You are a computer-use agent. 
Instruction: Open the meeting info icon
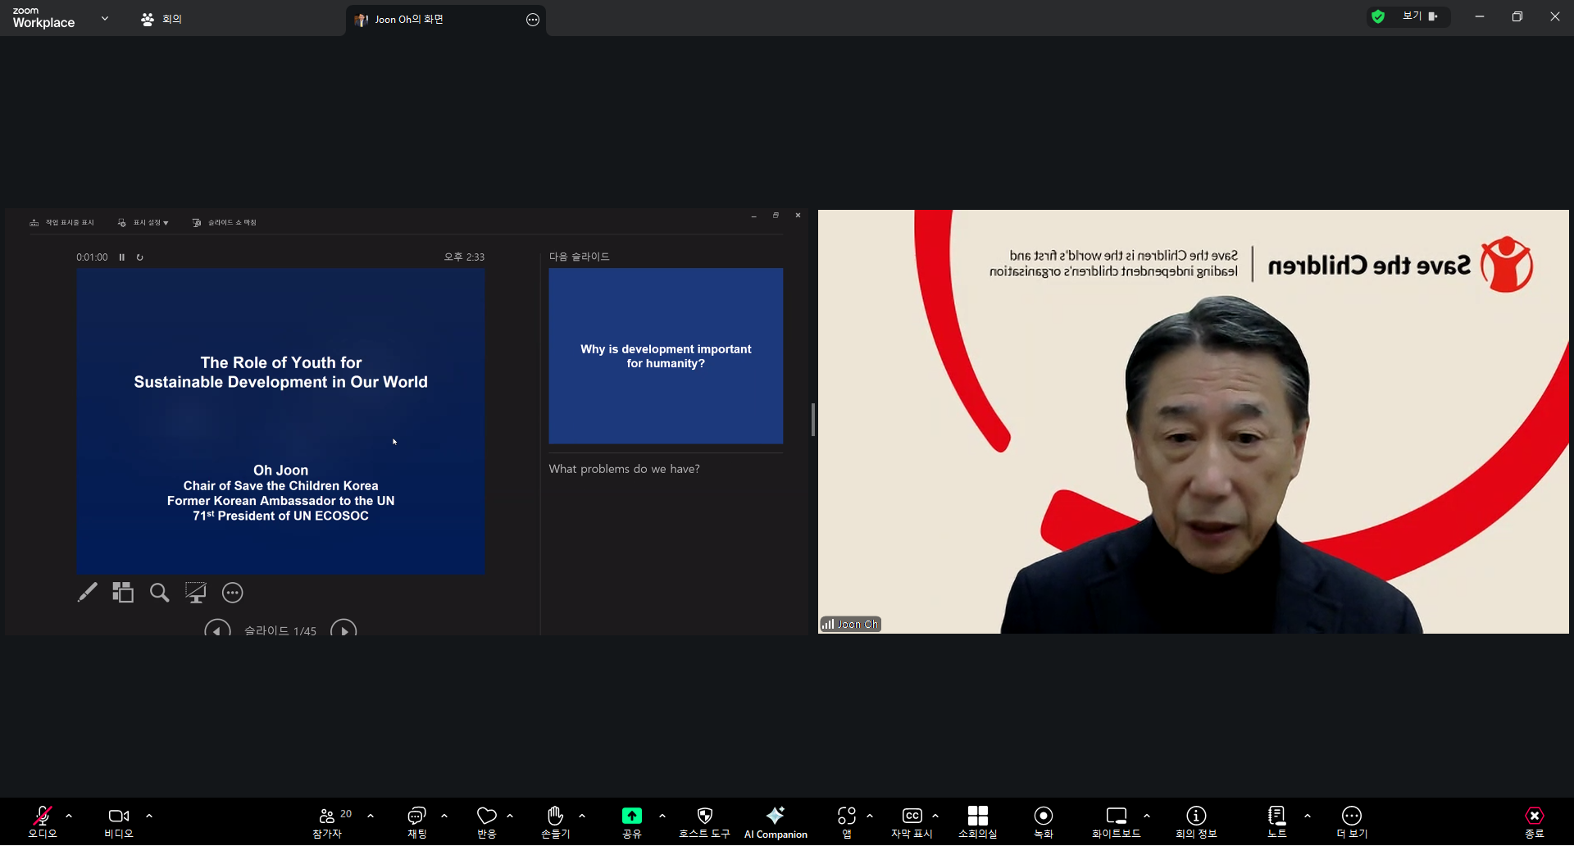click(x=1196, y=816)
